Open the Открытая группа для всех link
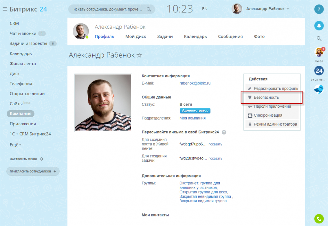 click(x=203, y=192)
